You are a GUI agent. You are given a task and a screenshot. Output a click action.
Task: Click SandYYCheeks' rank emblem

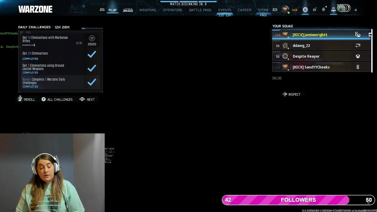pyautogui.click(x=285, y=67)
